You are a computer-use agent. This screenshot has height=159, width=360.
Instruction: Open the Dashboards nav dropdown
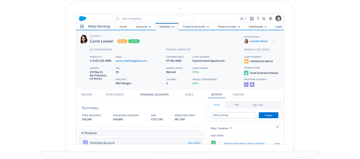point(266,27)
